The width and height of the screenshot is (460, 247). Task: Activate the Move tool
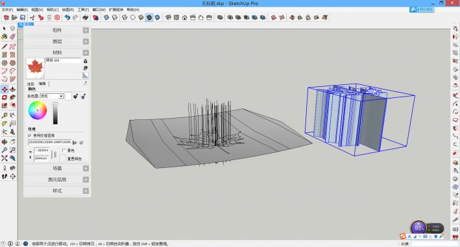pyautogui.click(x=5, y=89)
